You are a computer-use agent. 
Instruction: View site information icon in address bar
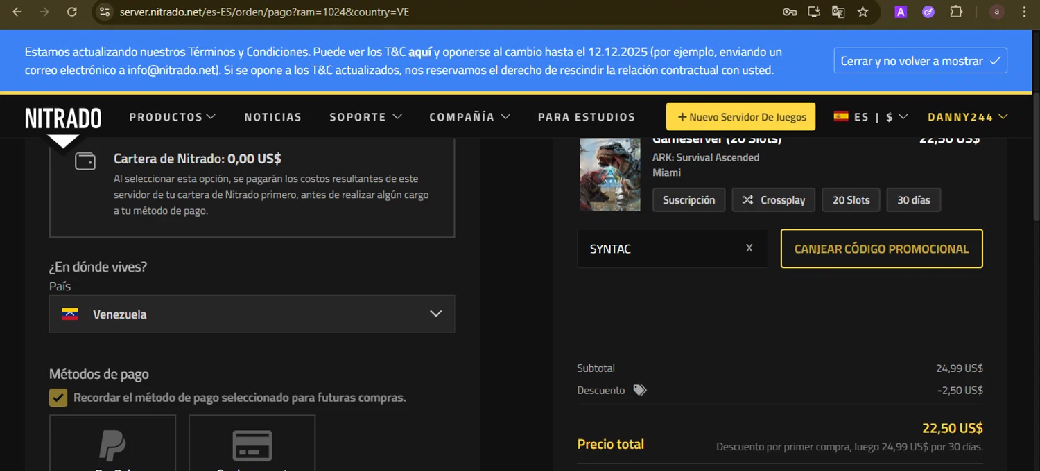pos(105,12)
